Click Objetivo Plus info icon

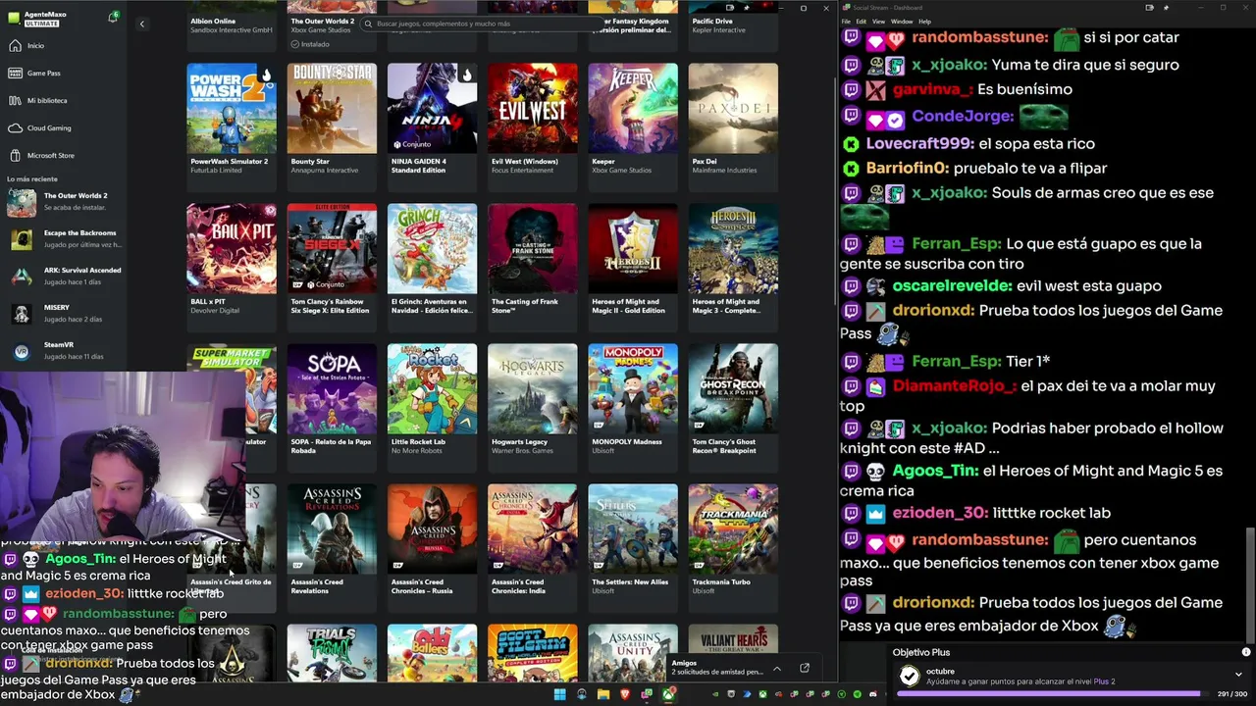point(1246,652)
